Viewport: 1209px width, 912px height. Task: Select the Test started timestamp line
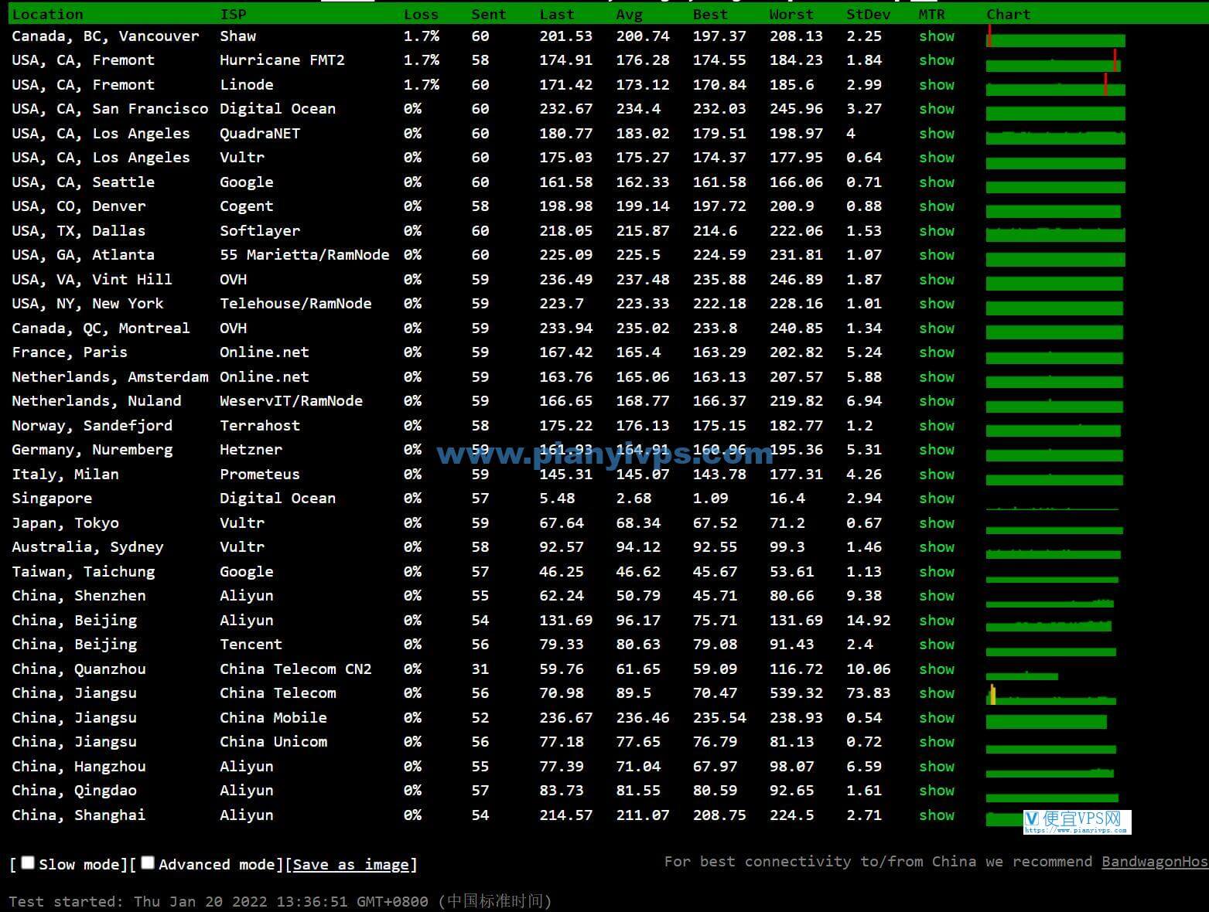click(280, 901)
